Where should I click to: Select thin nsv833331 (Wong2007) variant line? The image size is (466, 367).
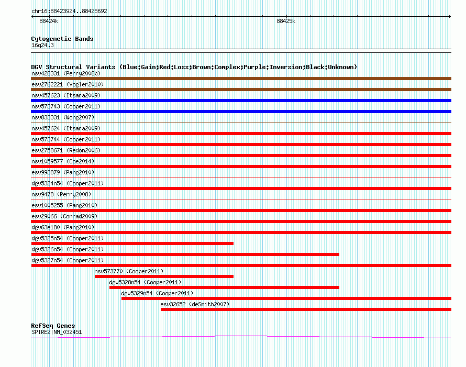(241, 122)
